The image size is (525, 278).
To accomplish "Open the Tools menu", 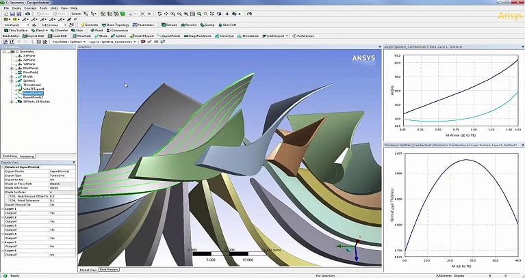I will 44,8.
